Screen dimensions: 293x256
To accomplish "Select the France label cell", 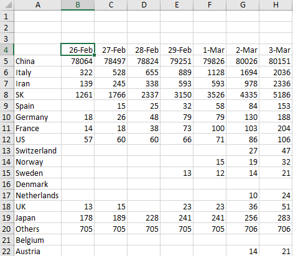I will point(38,128).
